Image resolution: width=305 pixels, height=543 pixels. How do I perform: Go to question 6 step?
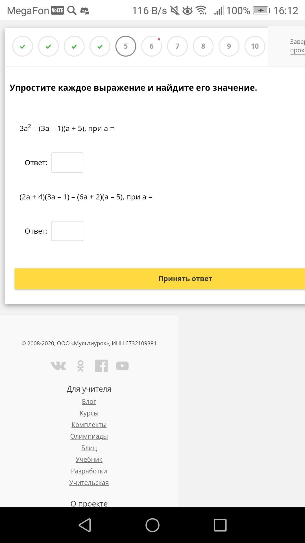(x=152, y=46)
